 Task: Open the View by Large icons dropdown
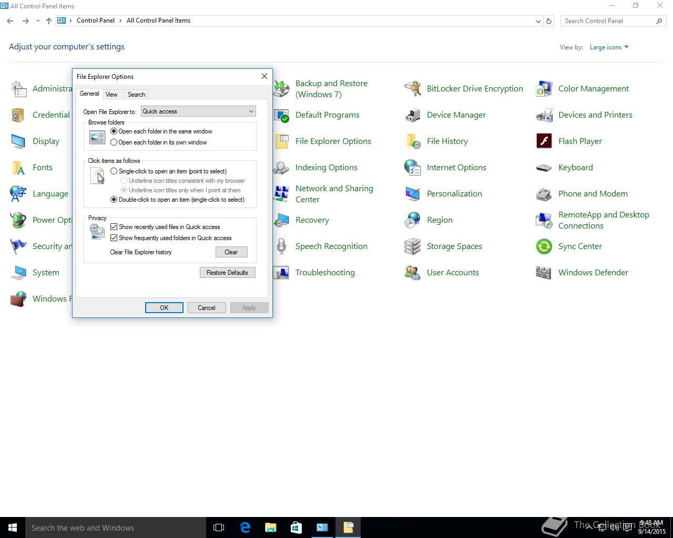(609, 47)
